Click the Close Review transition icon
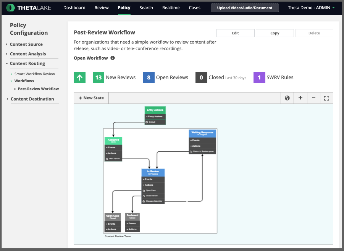This screenshot has height=251, width=344. (144, 196)
